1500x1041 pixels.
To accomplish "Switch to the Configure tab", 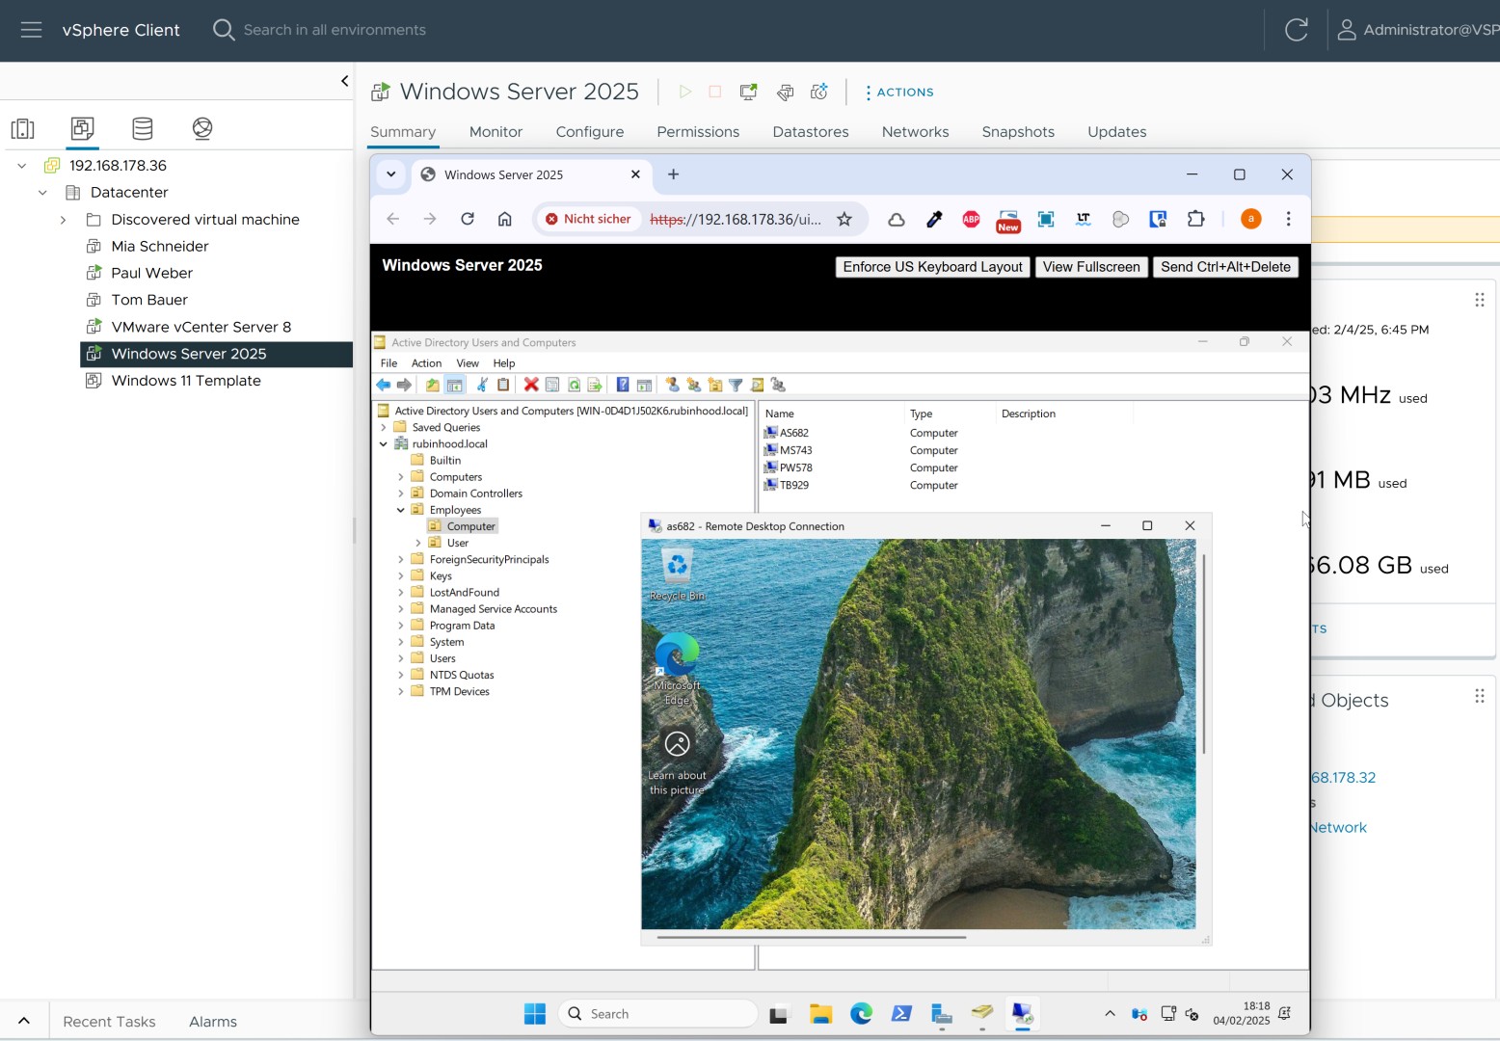I will 590,132.
